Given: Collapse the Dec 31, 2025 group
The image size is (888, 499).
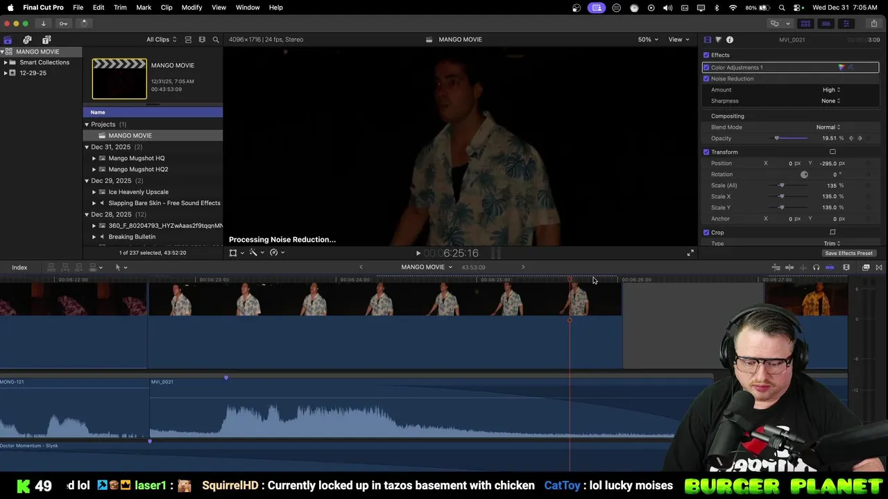Looking at the screenshot, I should (x=87, y=147).
